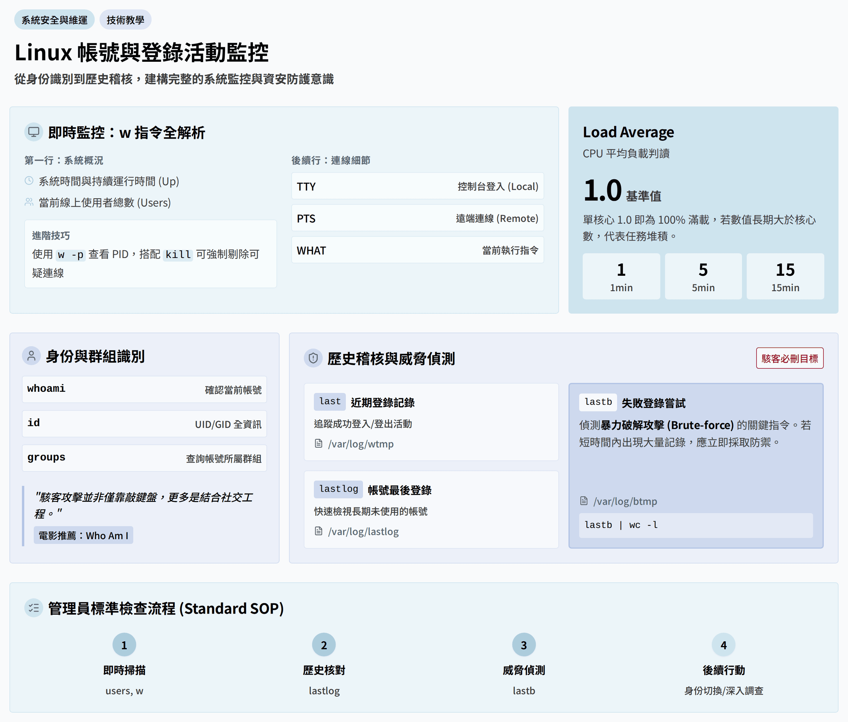Click step 1 circle for 即時掃描
The image size is (848, 722).
[124, 645]
